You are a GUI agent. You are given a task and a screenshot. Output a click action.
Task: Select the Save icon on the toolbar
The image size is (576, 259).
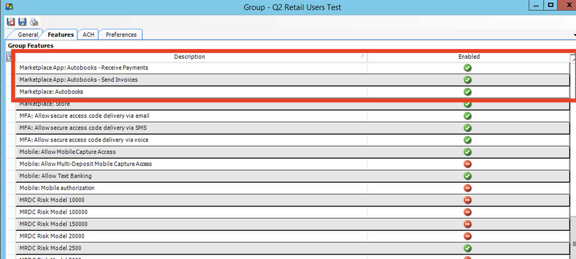[x=23, y=22]
